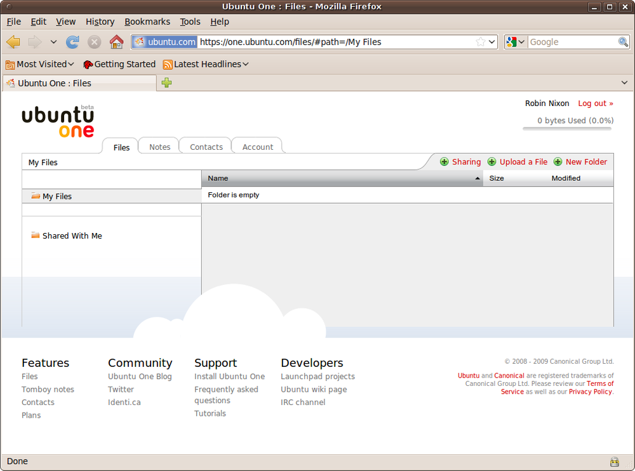Open a new tab with the plus icon
This screenshot has width=635, height=471.
(x=166, y=83)
